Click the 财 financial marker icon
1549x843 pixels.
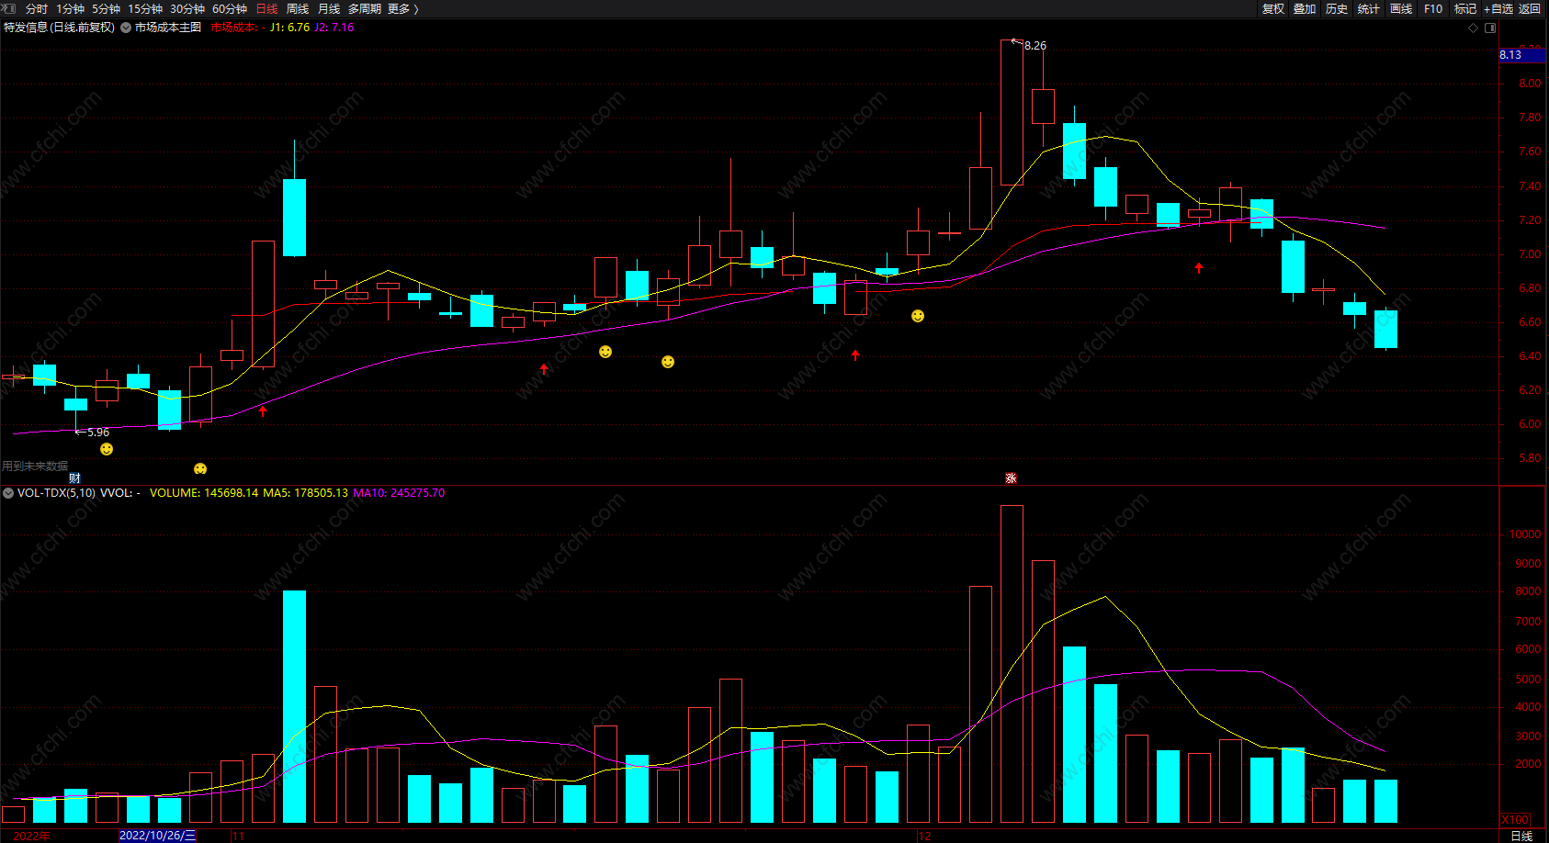74,478
